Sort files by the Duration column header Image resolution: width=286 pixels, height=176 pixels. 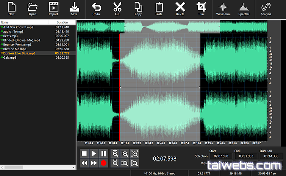pos(62,23)
